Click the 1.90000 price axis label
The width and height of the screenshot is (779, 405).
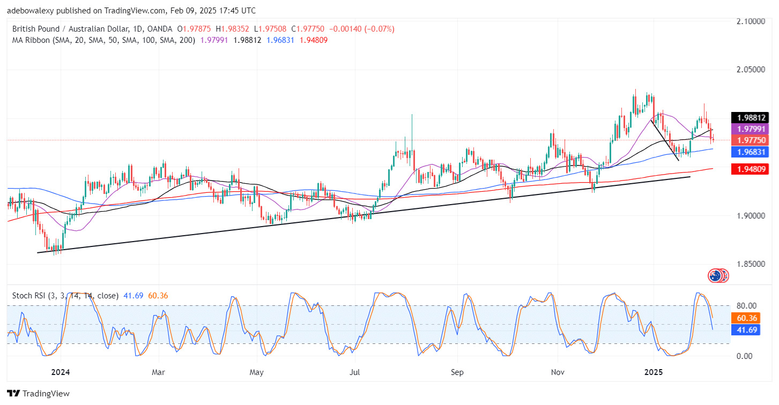click(x=750, y=215)
